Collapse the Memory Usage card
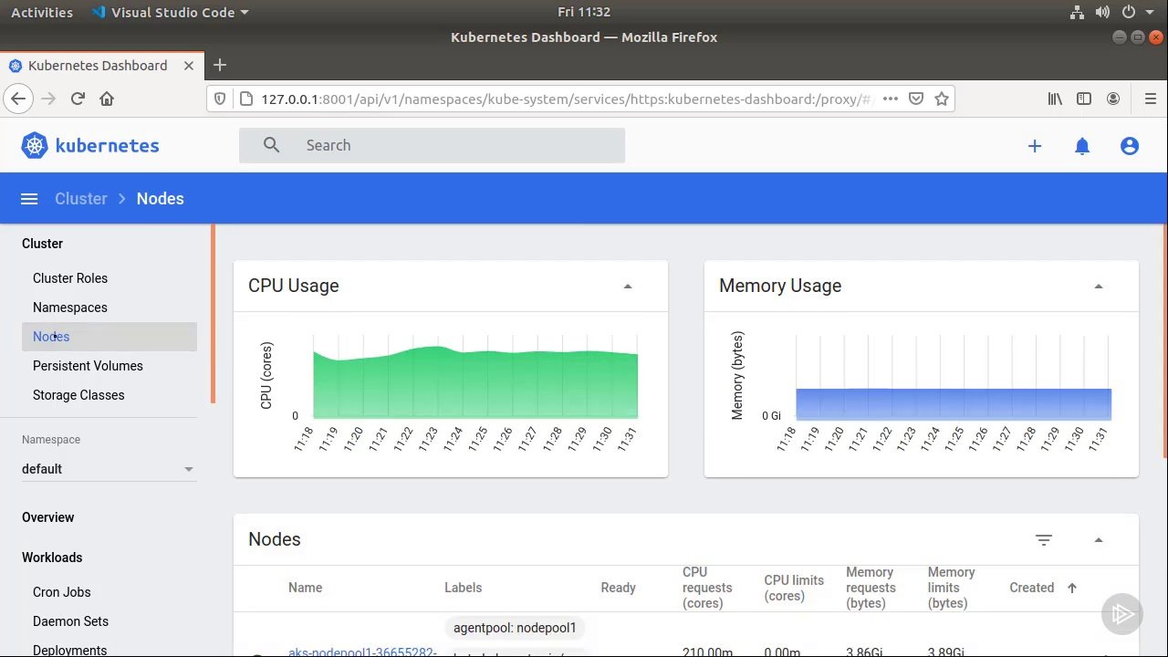The width and height of the screenshot is (1168, 657). click(1098, 286)
